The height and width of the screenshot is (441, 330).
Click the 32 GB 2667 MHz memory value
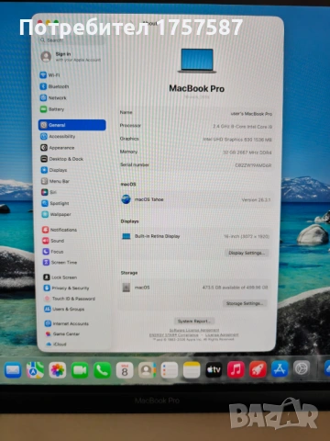point(247,153)
